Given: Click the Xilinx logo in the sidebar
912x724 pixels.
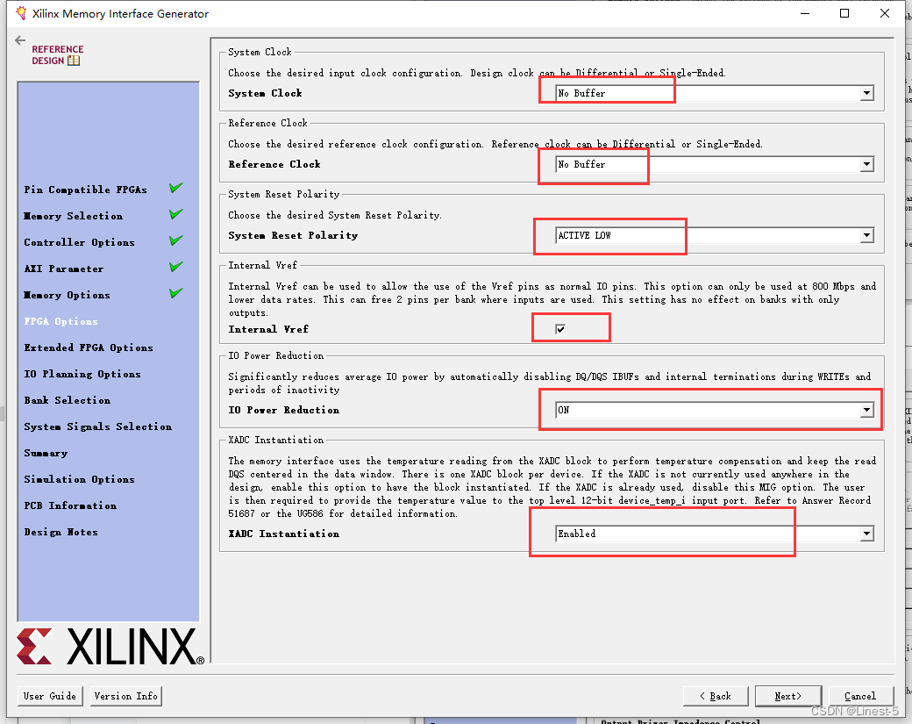Looking at the screenshot, I should (110, 648).
